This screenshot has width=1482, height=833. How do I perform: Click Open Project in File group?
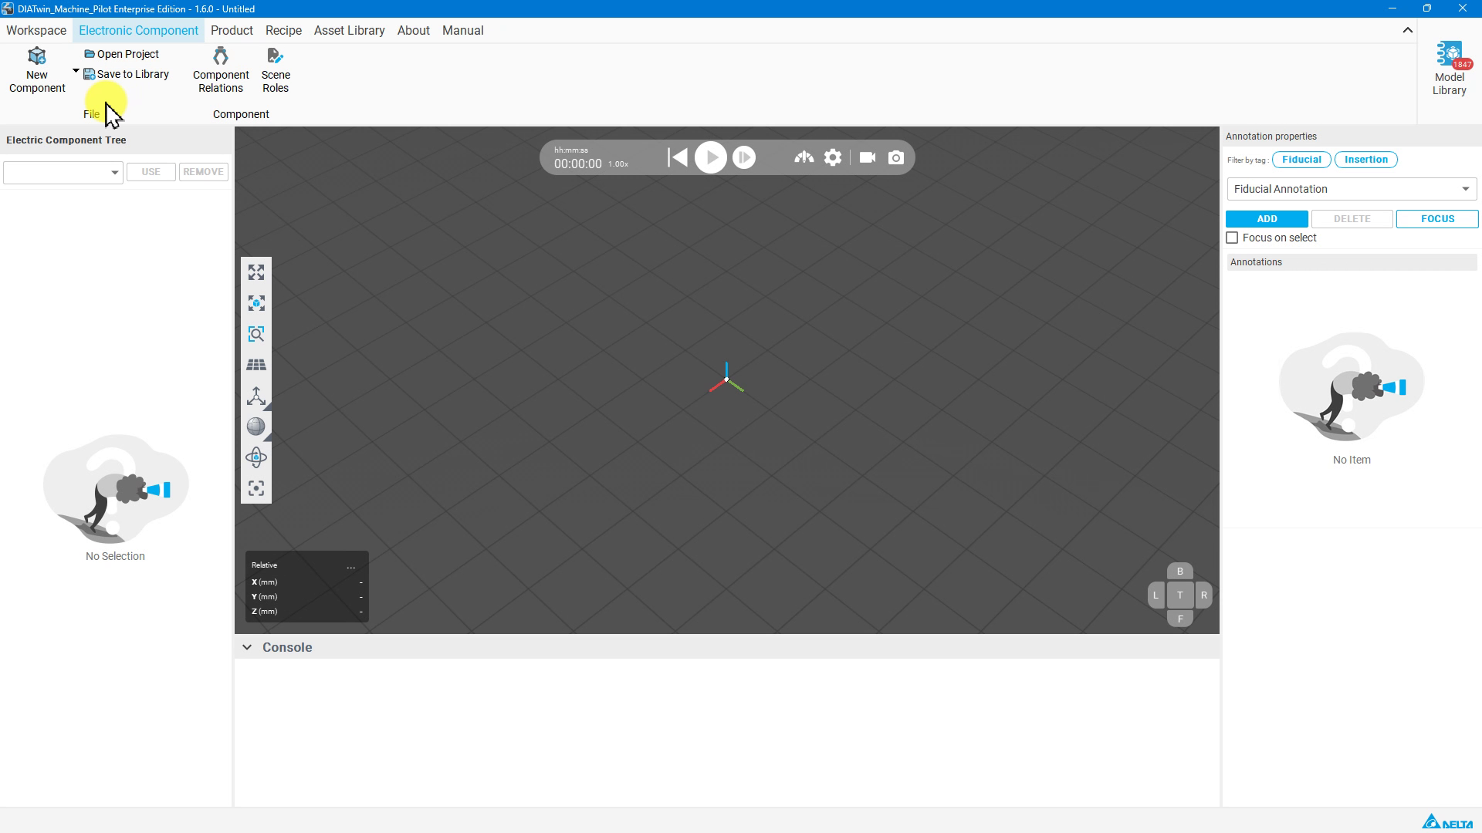point(121,54)
